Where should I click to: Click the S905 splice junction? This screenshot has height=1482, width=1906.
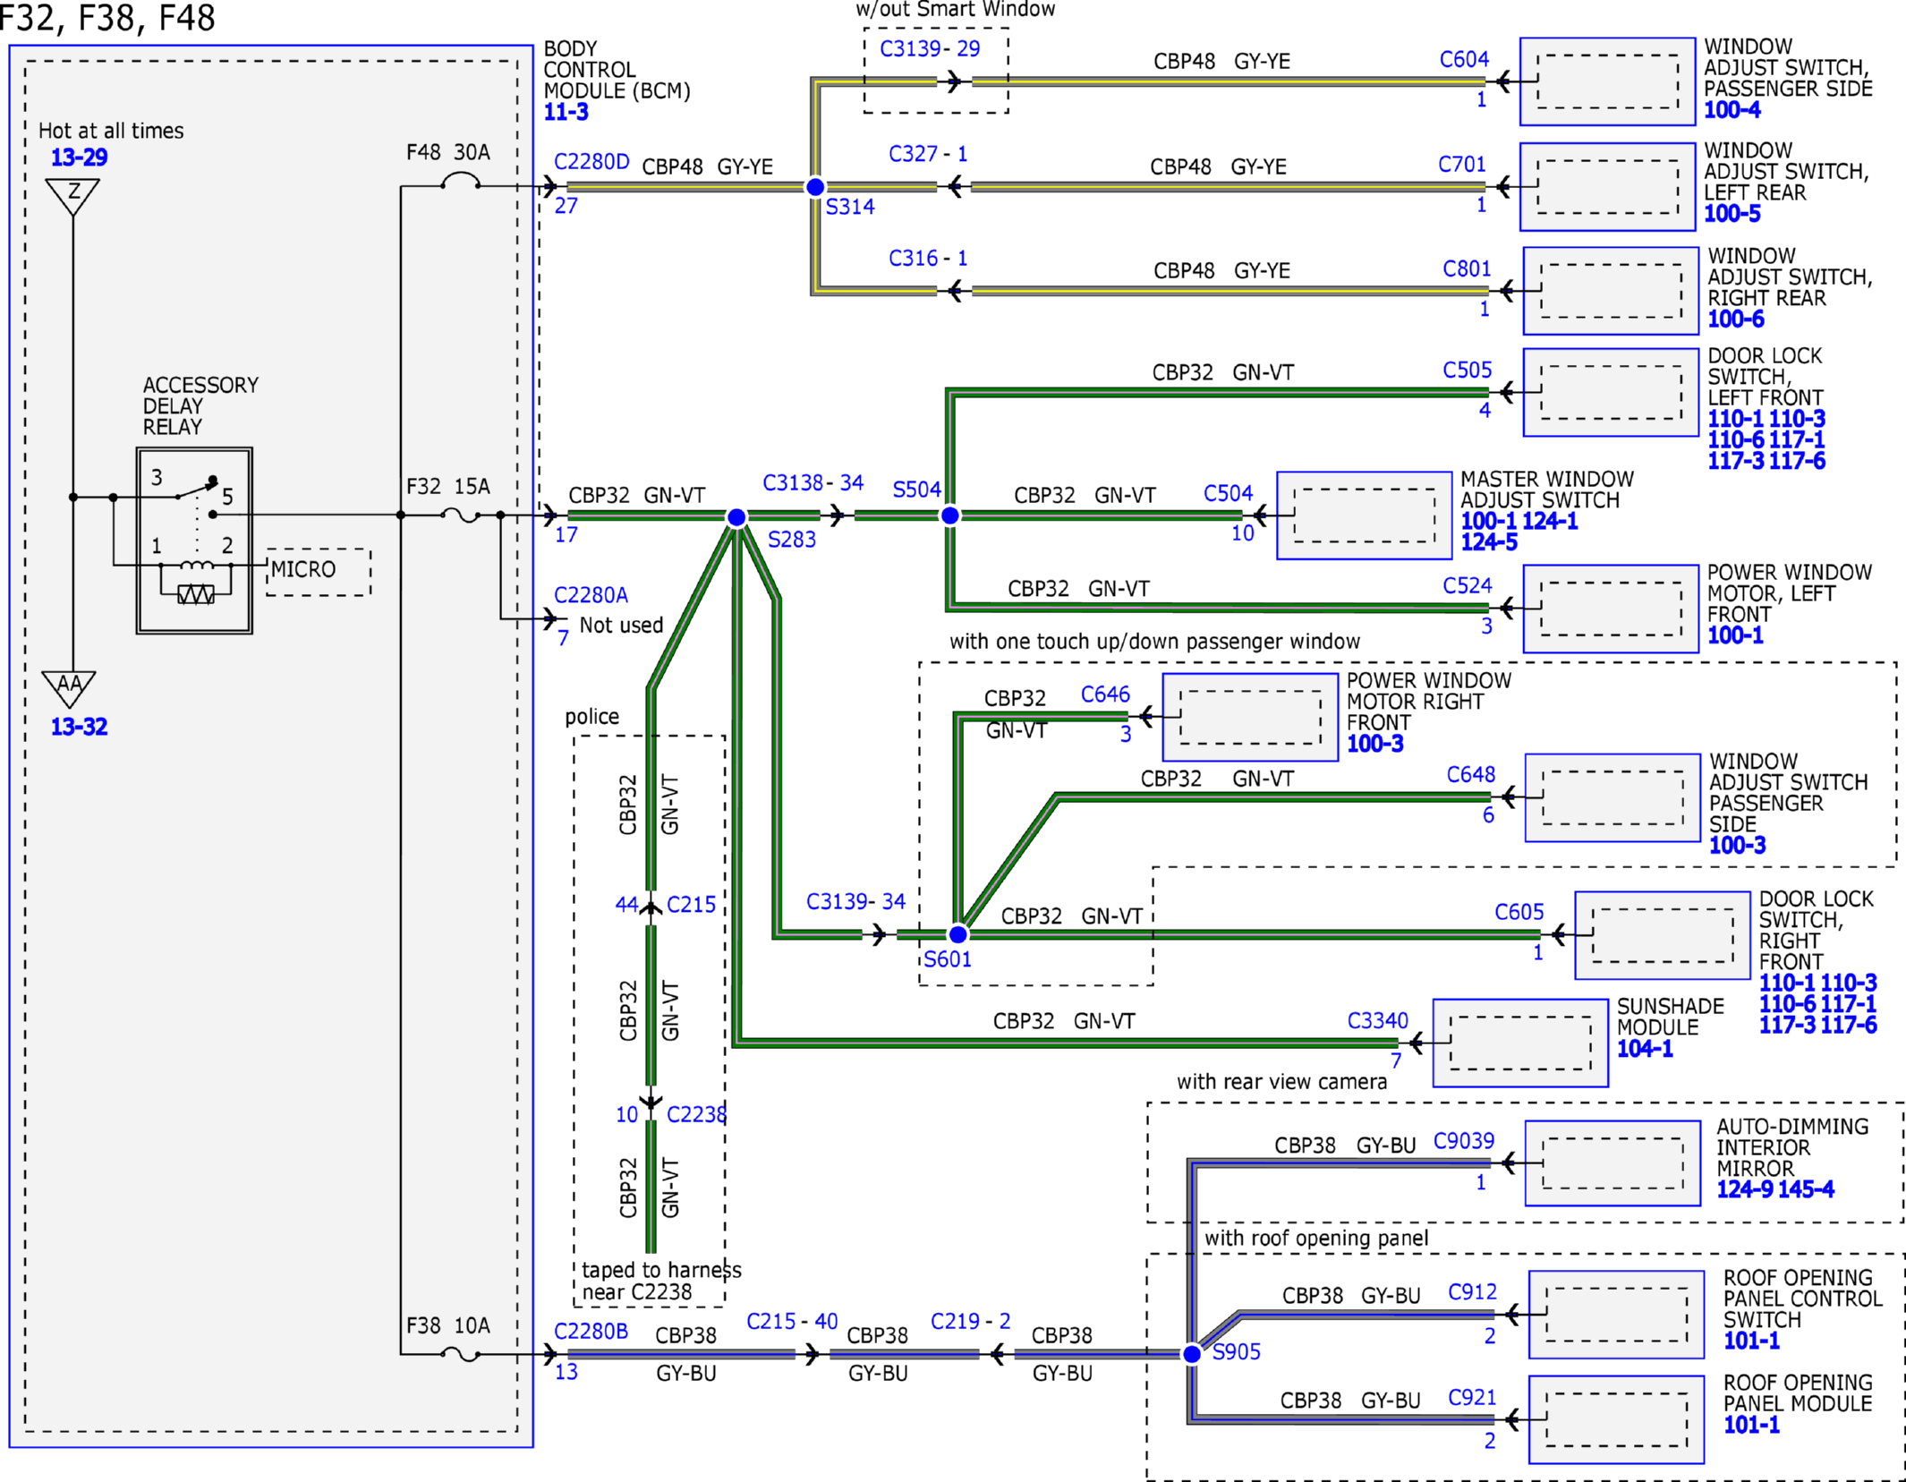pos(1192,1354)
